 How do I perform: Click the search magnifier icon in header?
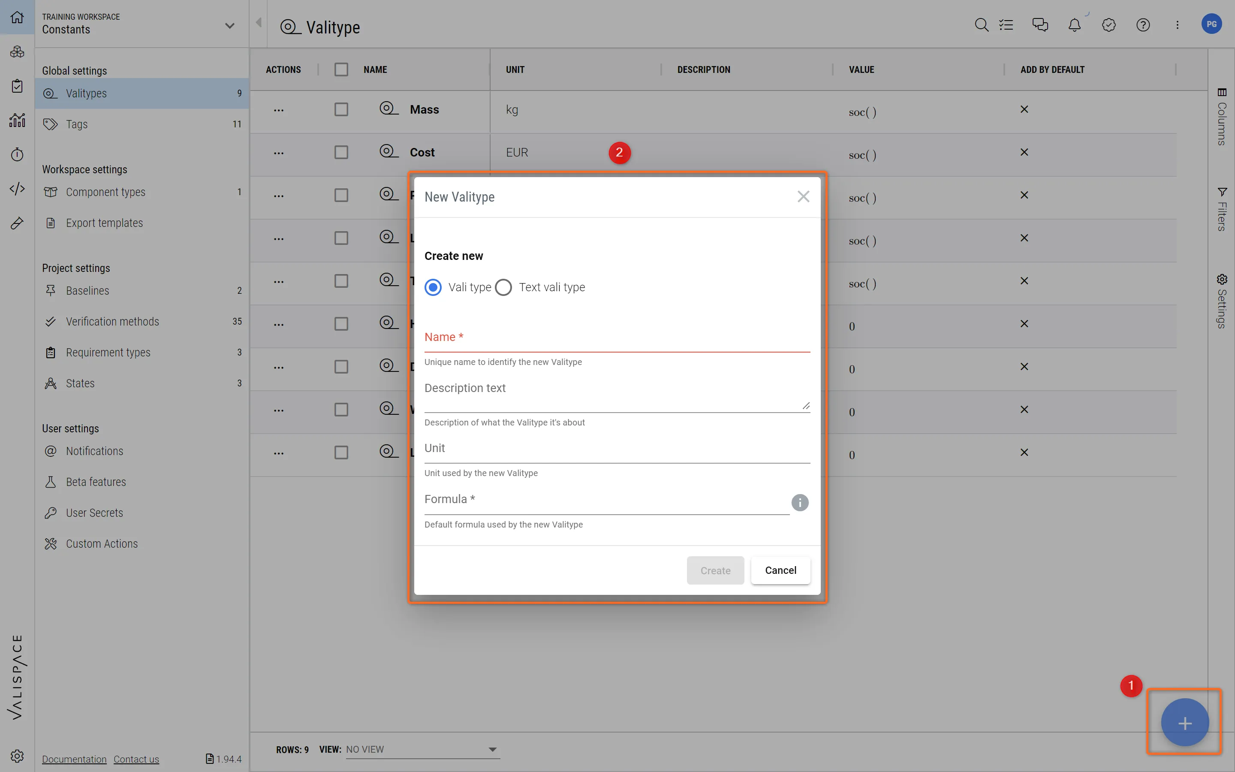(x=981, y=24)
